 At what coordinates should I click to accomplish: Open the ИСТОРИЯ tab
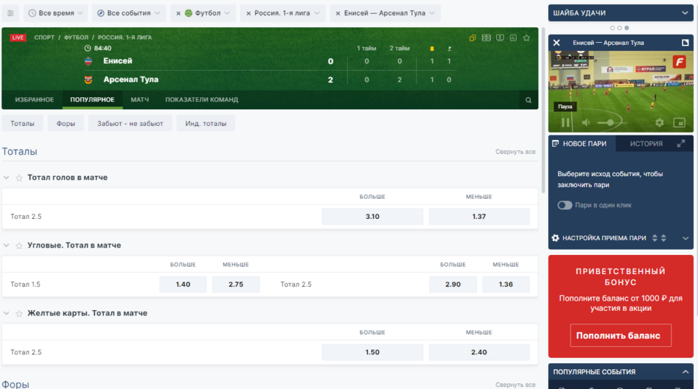click(x=646, y=143)
